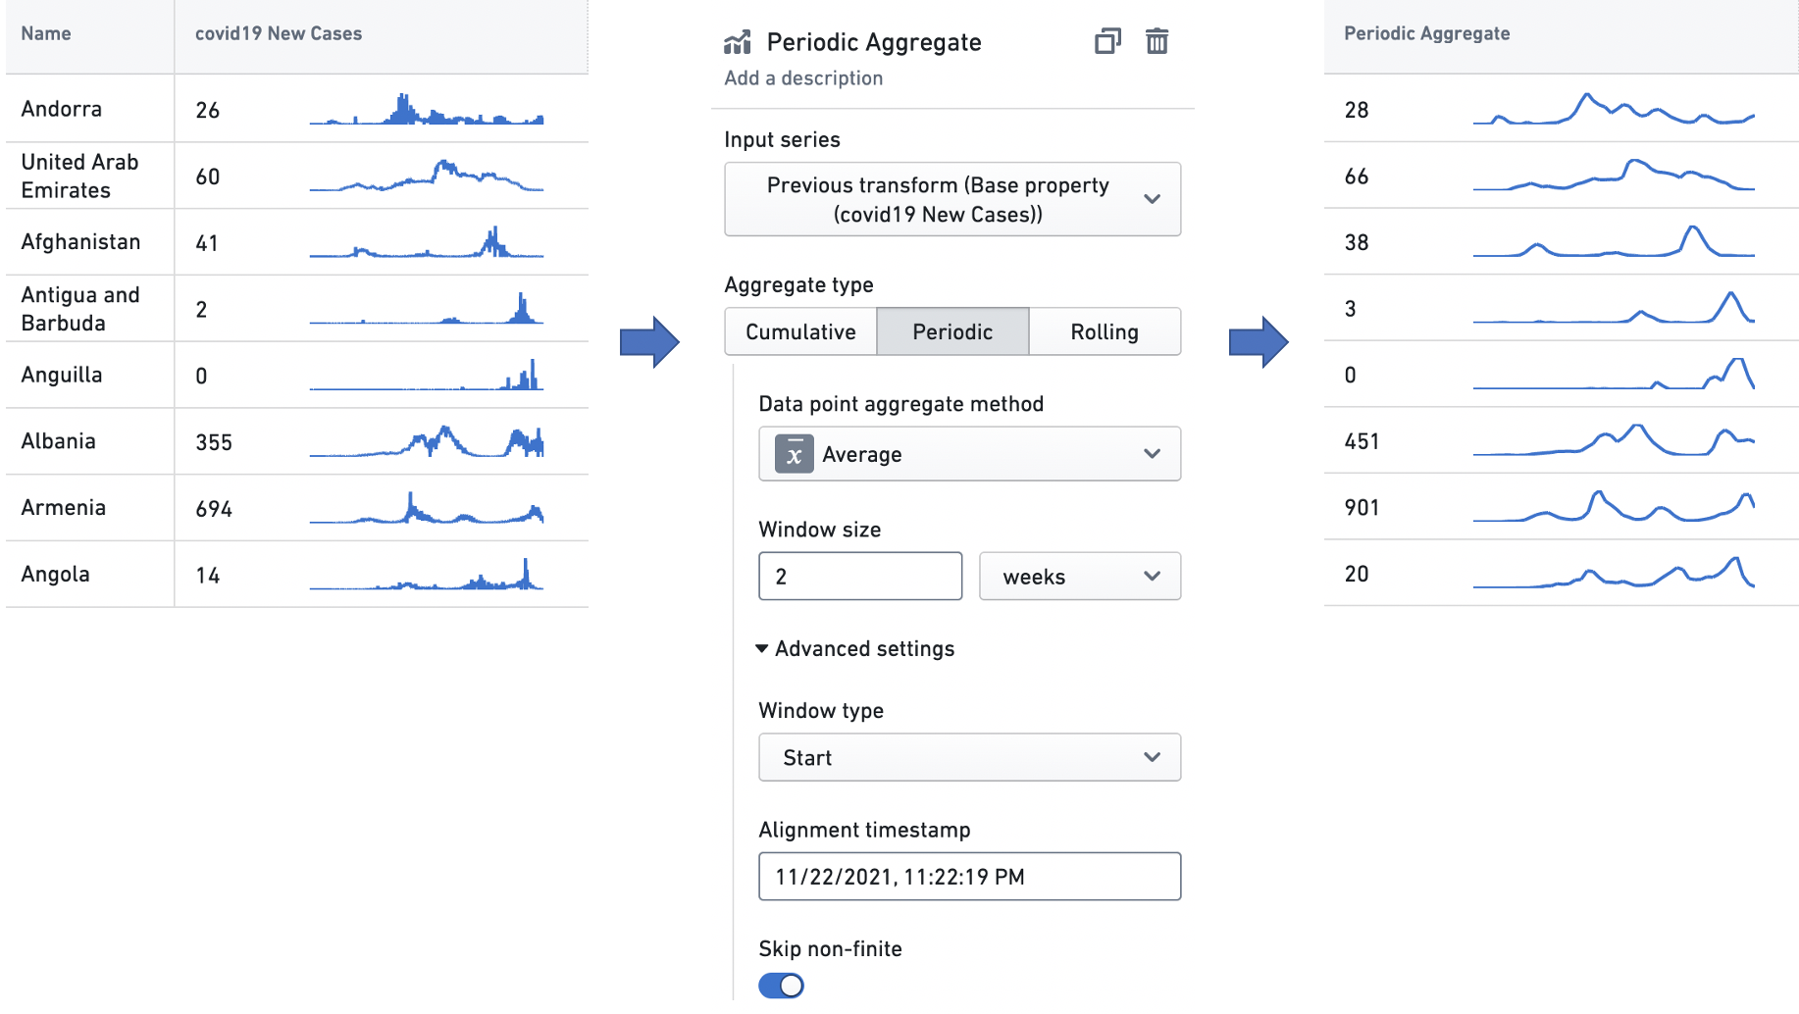
Task: Click the Periodic Aggregate column header
Action: [x=1426, y=33]
